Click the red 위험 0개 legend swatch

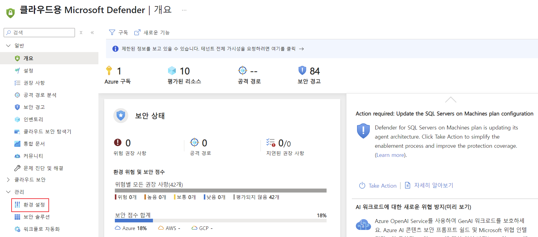pos(116,197)
